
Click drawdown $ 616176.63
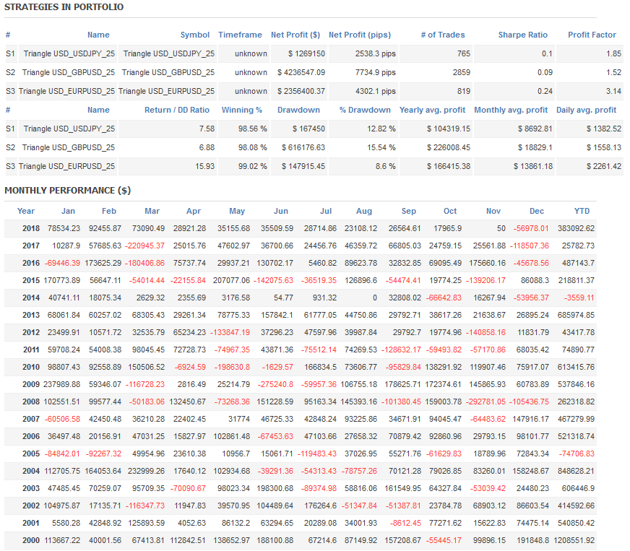(x=303, y=148)
